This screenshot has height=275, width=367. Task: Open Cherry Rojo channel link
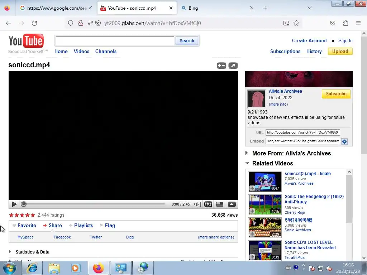(295, 212)
